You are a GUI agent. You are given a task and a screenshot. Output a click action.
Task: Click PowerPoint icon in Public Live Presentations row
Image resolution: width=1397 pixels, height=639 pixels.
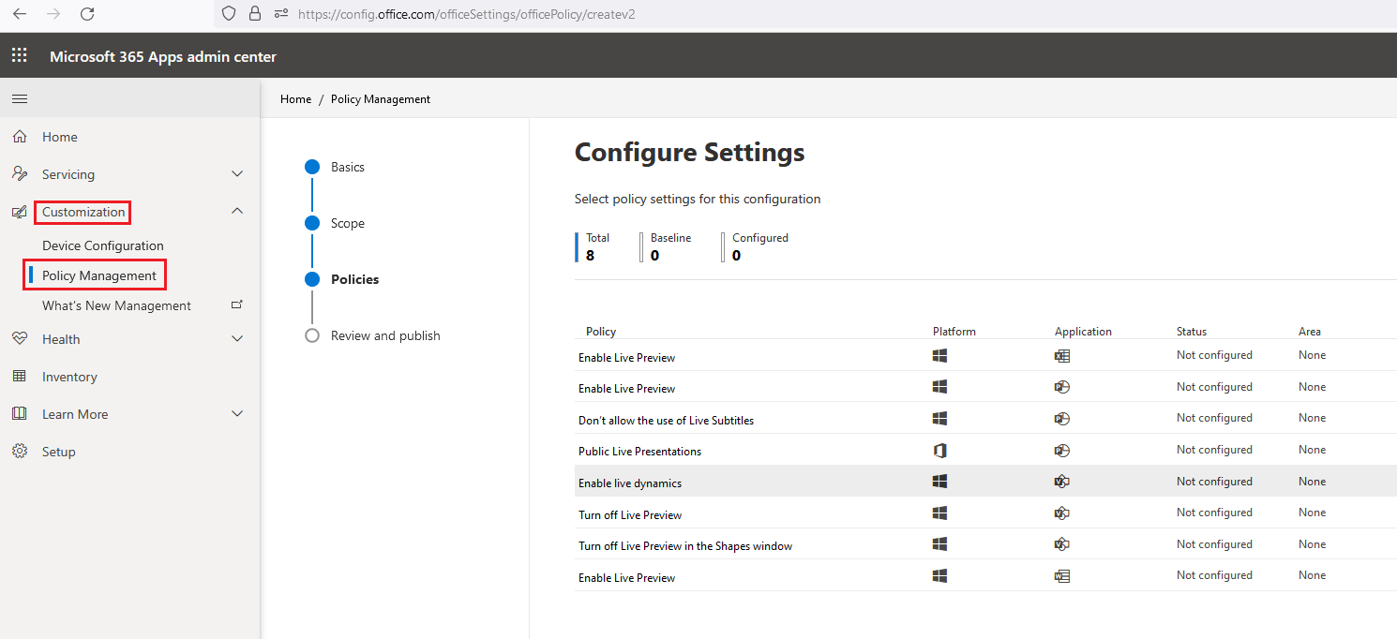pos(1062,451)
